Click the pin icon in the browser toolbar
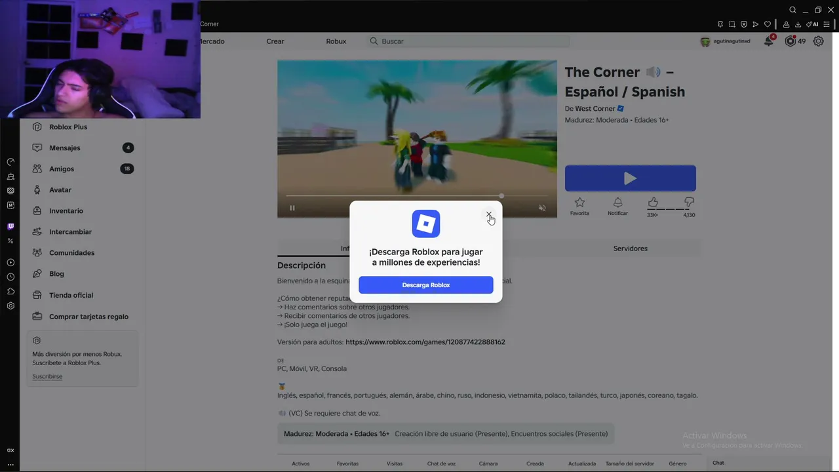 pos(720,24)
